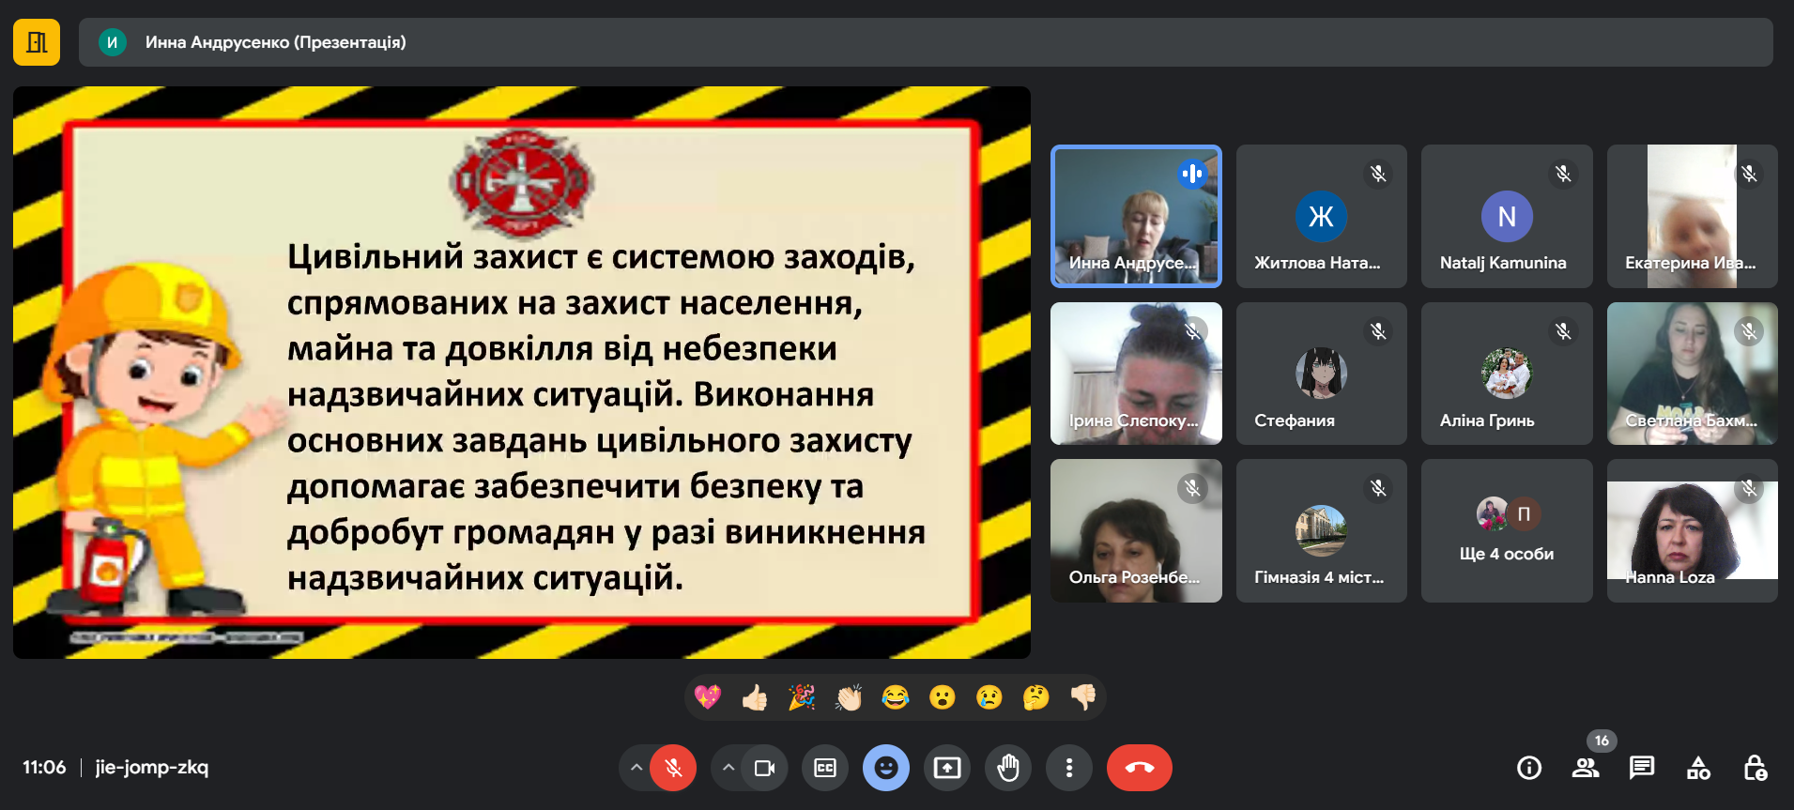The image size is (1794, 810).
Task: Select the Hanna Loza video tile
Action: 1692,530
